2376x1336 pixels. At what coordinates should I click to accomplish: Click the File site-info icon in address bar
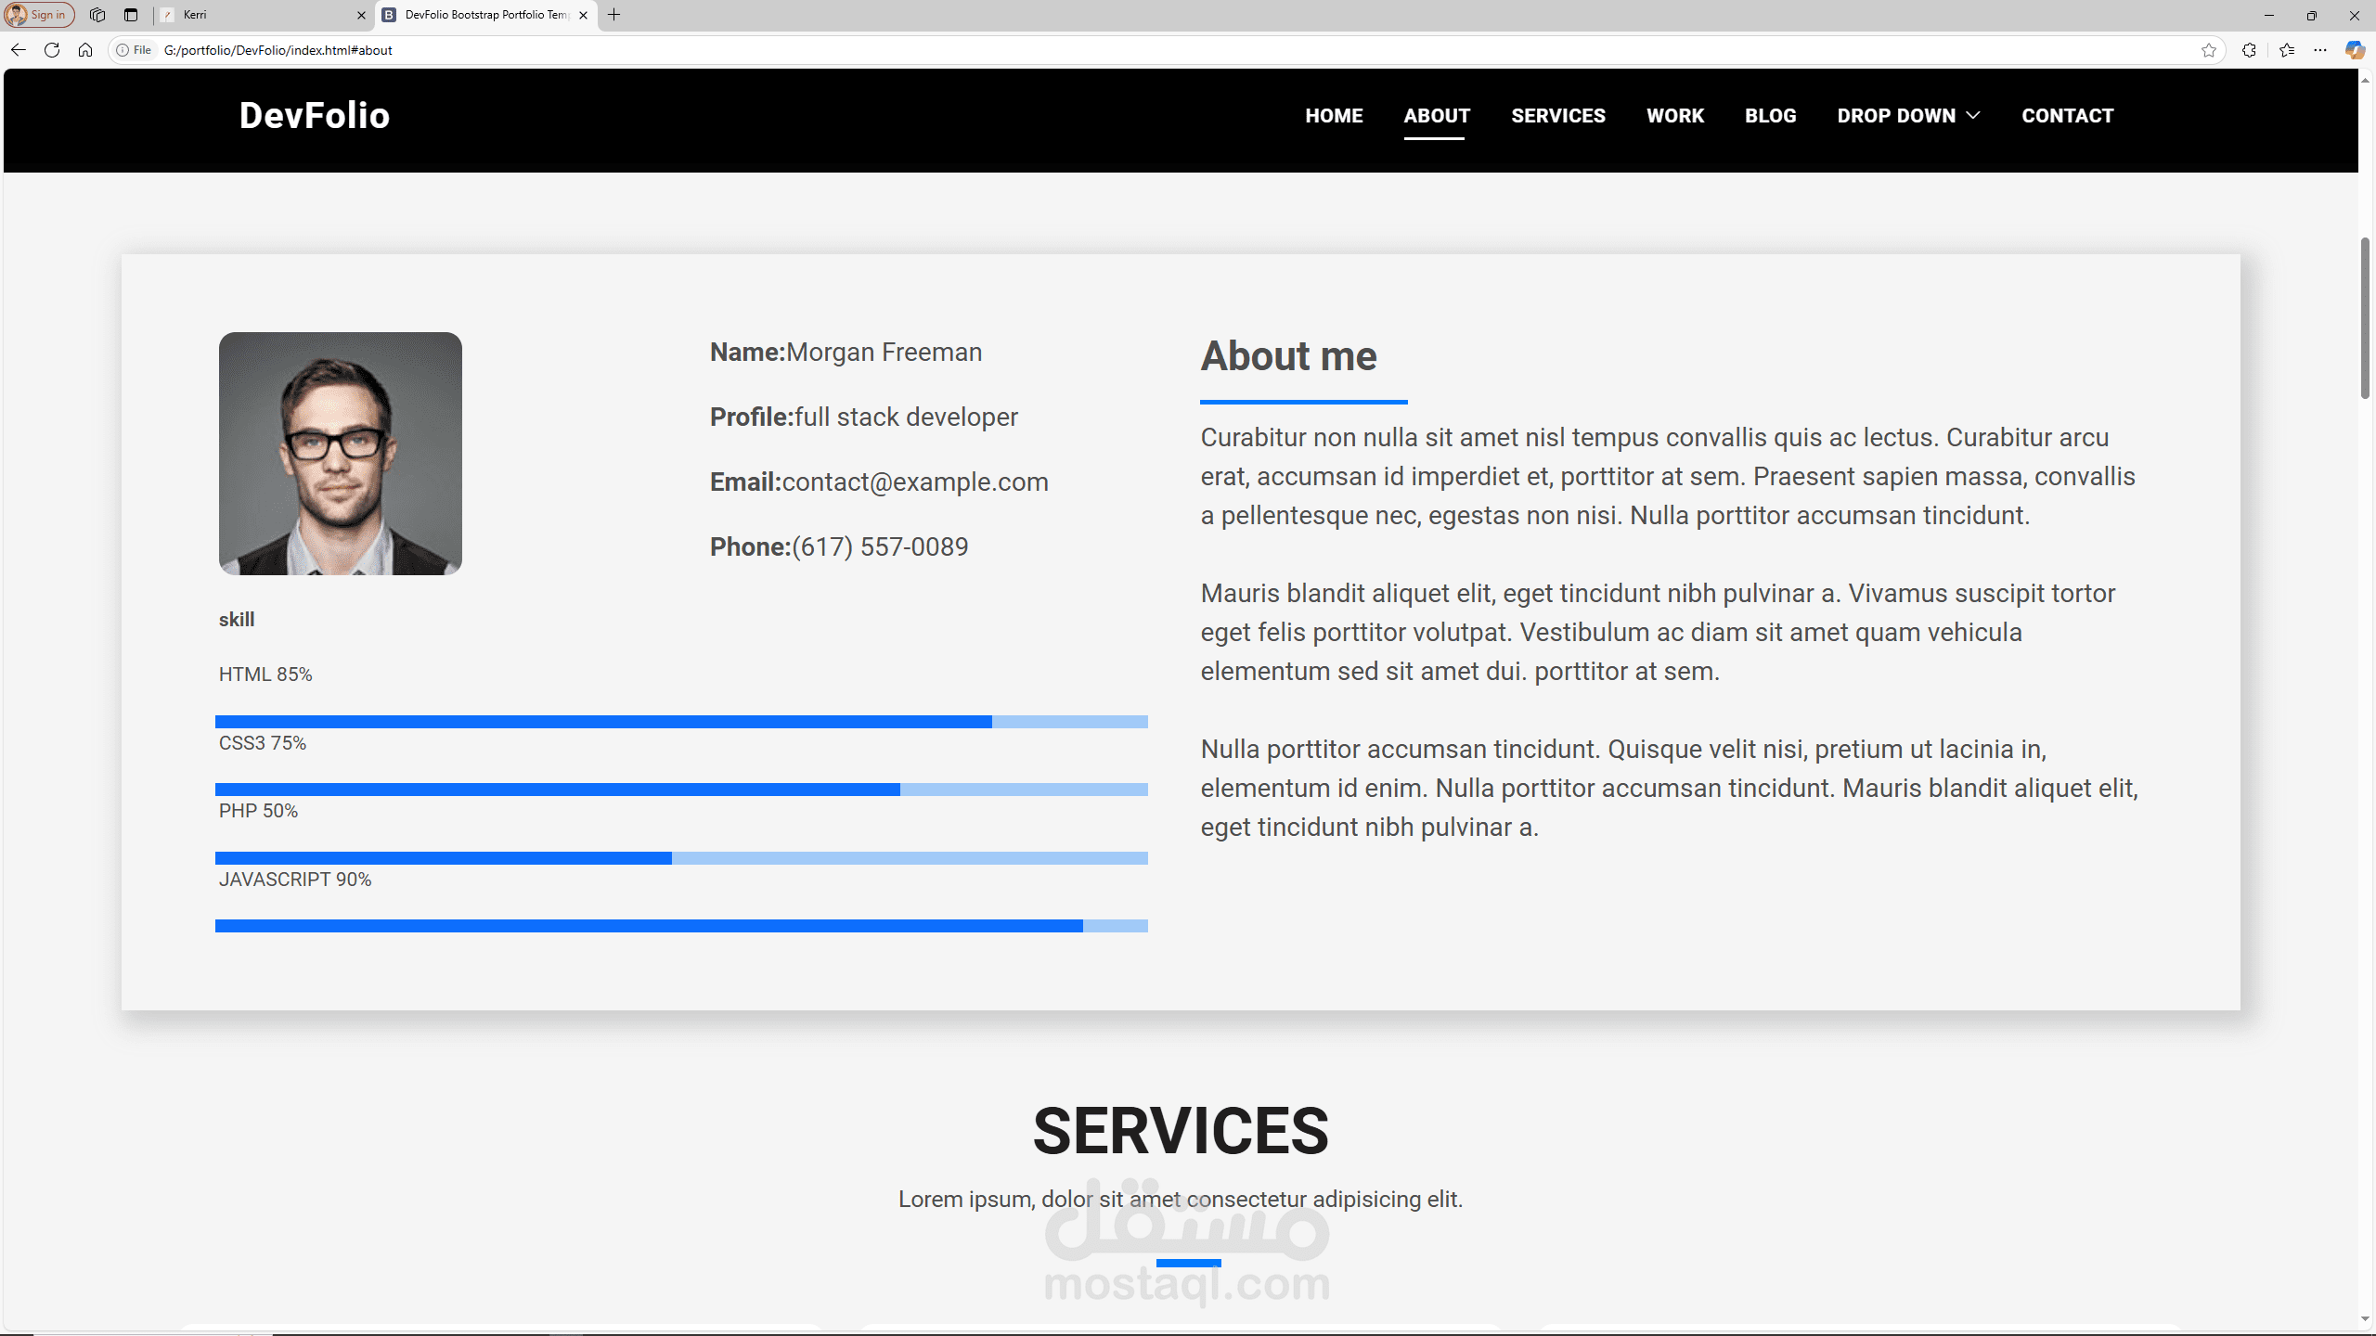pyautogui.click(x=134, y=50)
